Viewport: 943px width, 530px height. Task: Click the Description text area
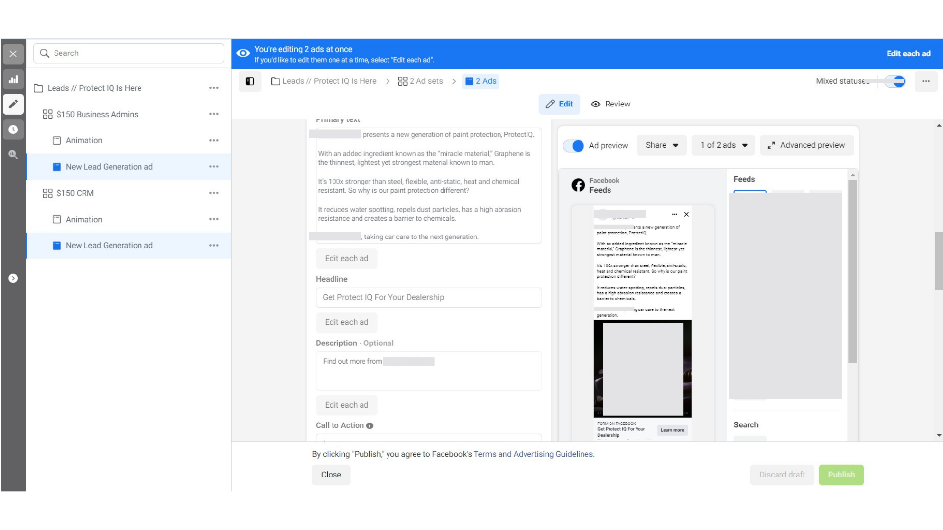(x=428, y=371)
